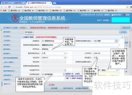The width and height of the screenshot is (132, 95).
Task: Click the bookmark star in address bar
Action: [127, 7]
